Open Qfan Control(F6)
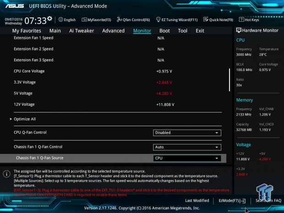This screenshot has width=284, height=213. coord(133,20)
